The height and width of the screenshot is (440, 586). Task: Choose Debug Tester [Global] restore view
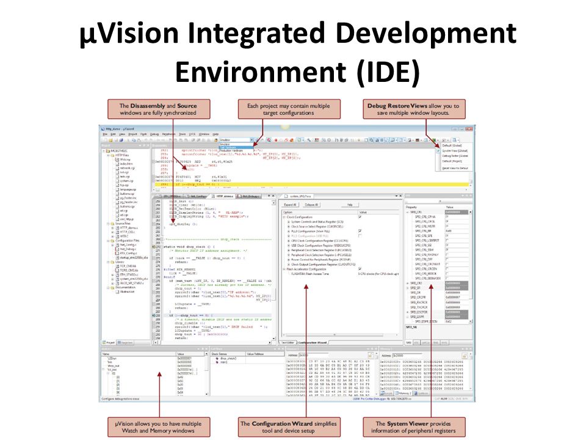[x=455, y=156]
